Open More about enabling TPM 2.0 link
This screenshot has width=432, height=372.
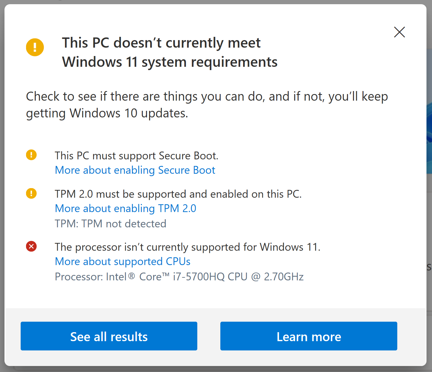[125, 208]
